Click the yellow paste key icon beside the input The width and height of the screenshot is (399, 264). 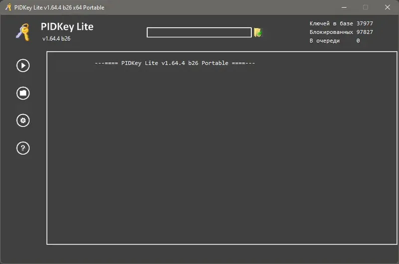(x=258, y=32)
